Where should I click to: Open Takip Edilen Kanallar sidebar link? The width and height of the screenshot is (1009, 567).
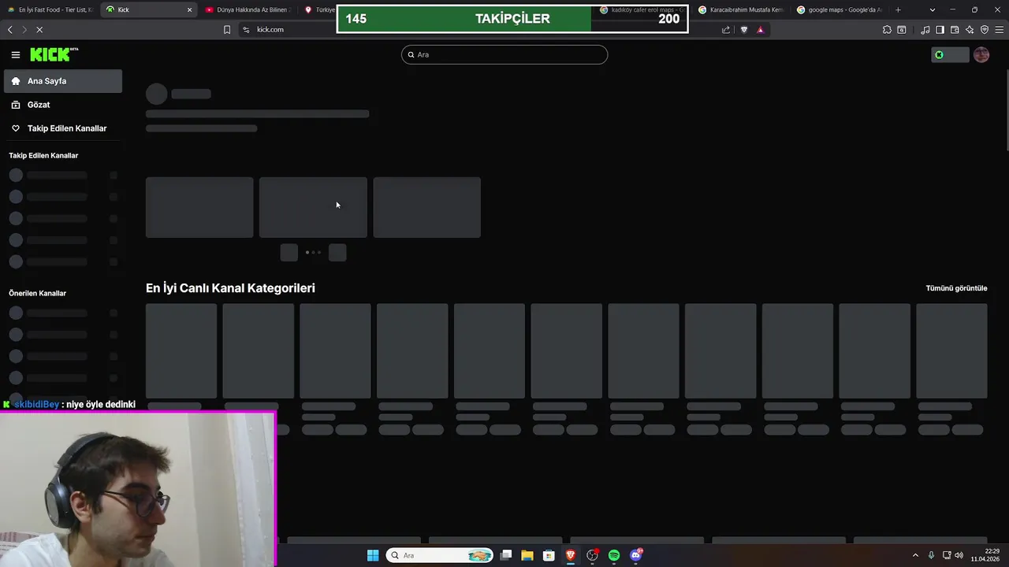[63, 128]
